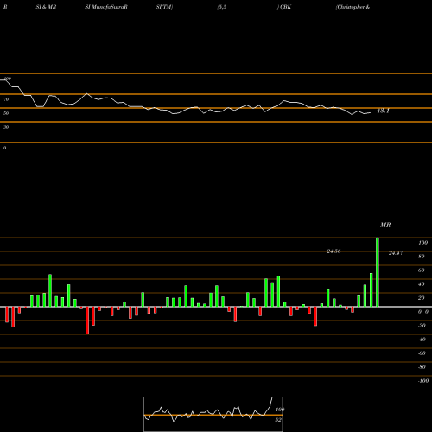This screenshot has height=432, width=432.
Task: Click the 24.47 value label
Action: (396, 253)
